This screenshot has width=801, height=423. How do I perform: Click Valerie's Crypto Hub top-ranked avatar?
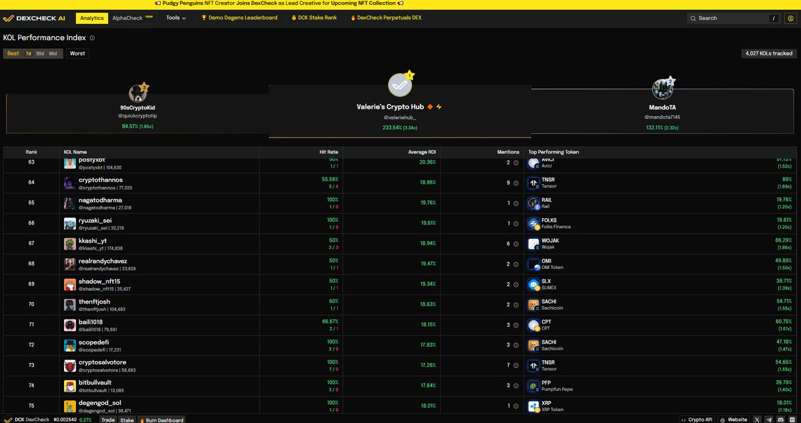tap(400, 85)
